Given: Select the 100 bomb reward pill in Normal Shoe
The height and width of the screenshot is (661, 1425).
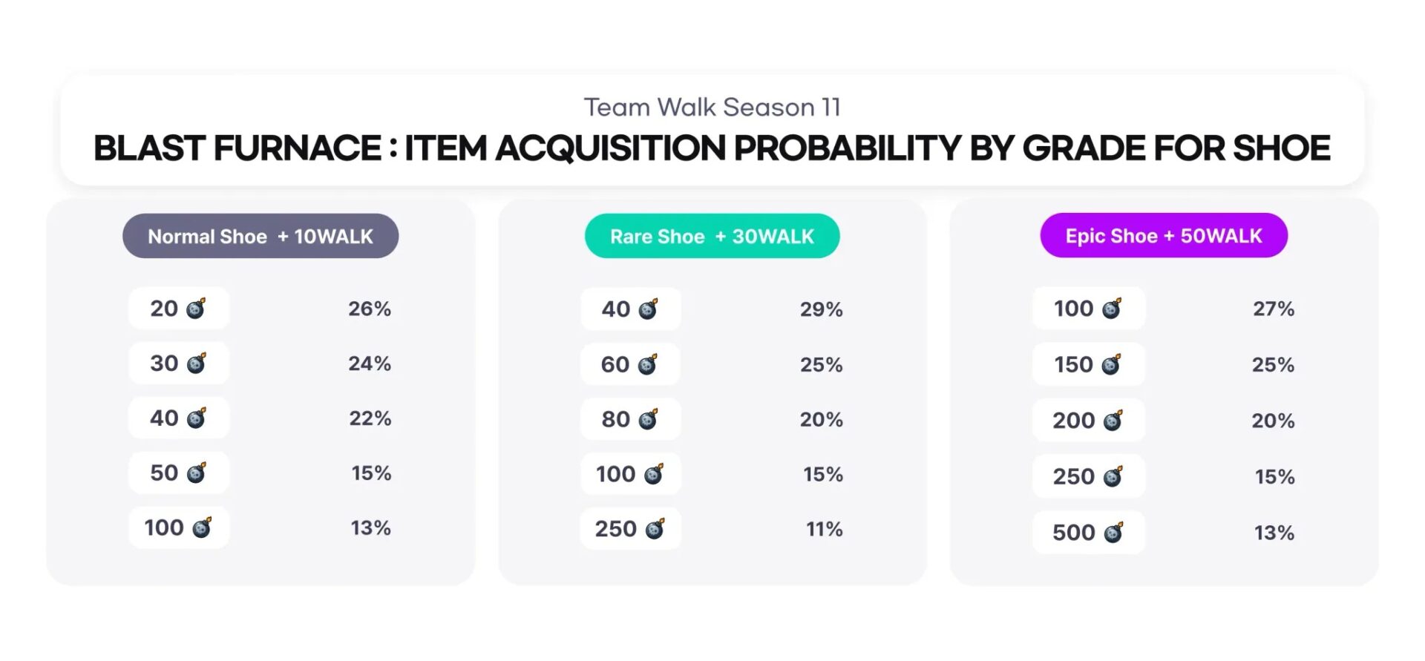Looking at the screenshot, I should pos(179,527).
